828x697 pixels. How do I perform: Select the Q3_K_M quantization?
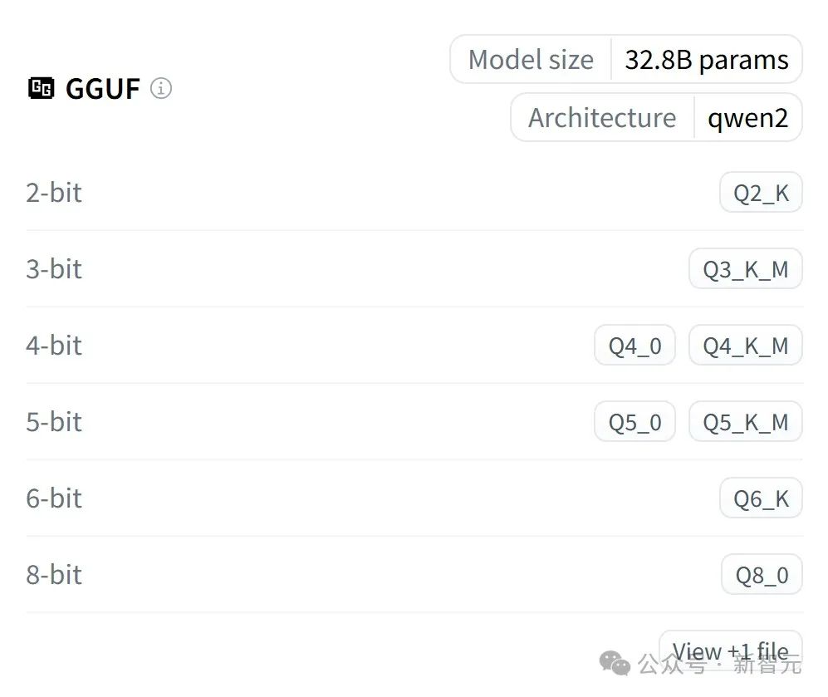point(746,269)
